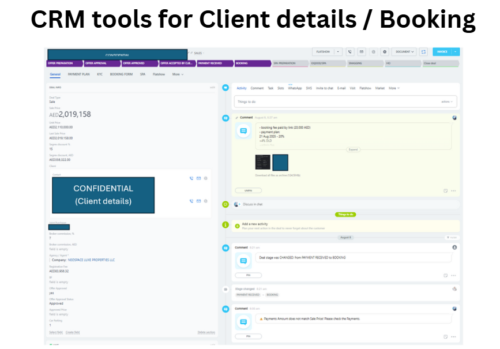Open the three-dots menu on pinned comment
The width and height of the screenshot is (500, 349).
click(453, 190)
